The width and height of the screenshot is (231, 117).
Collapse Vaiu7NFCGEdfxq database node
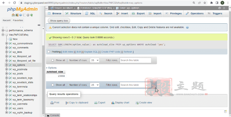pyautogui.click(x=3, y=35)
